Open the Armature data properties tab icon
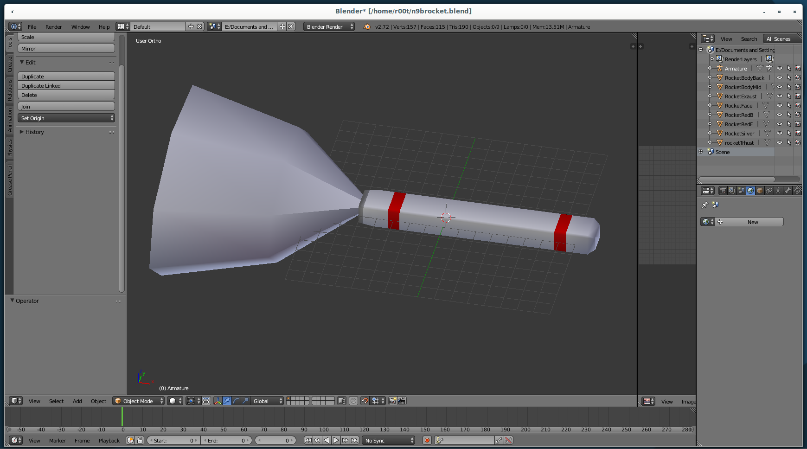Image resolution: width=807 pixels, height=449 pixels. pos(778,191)
